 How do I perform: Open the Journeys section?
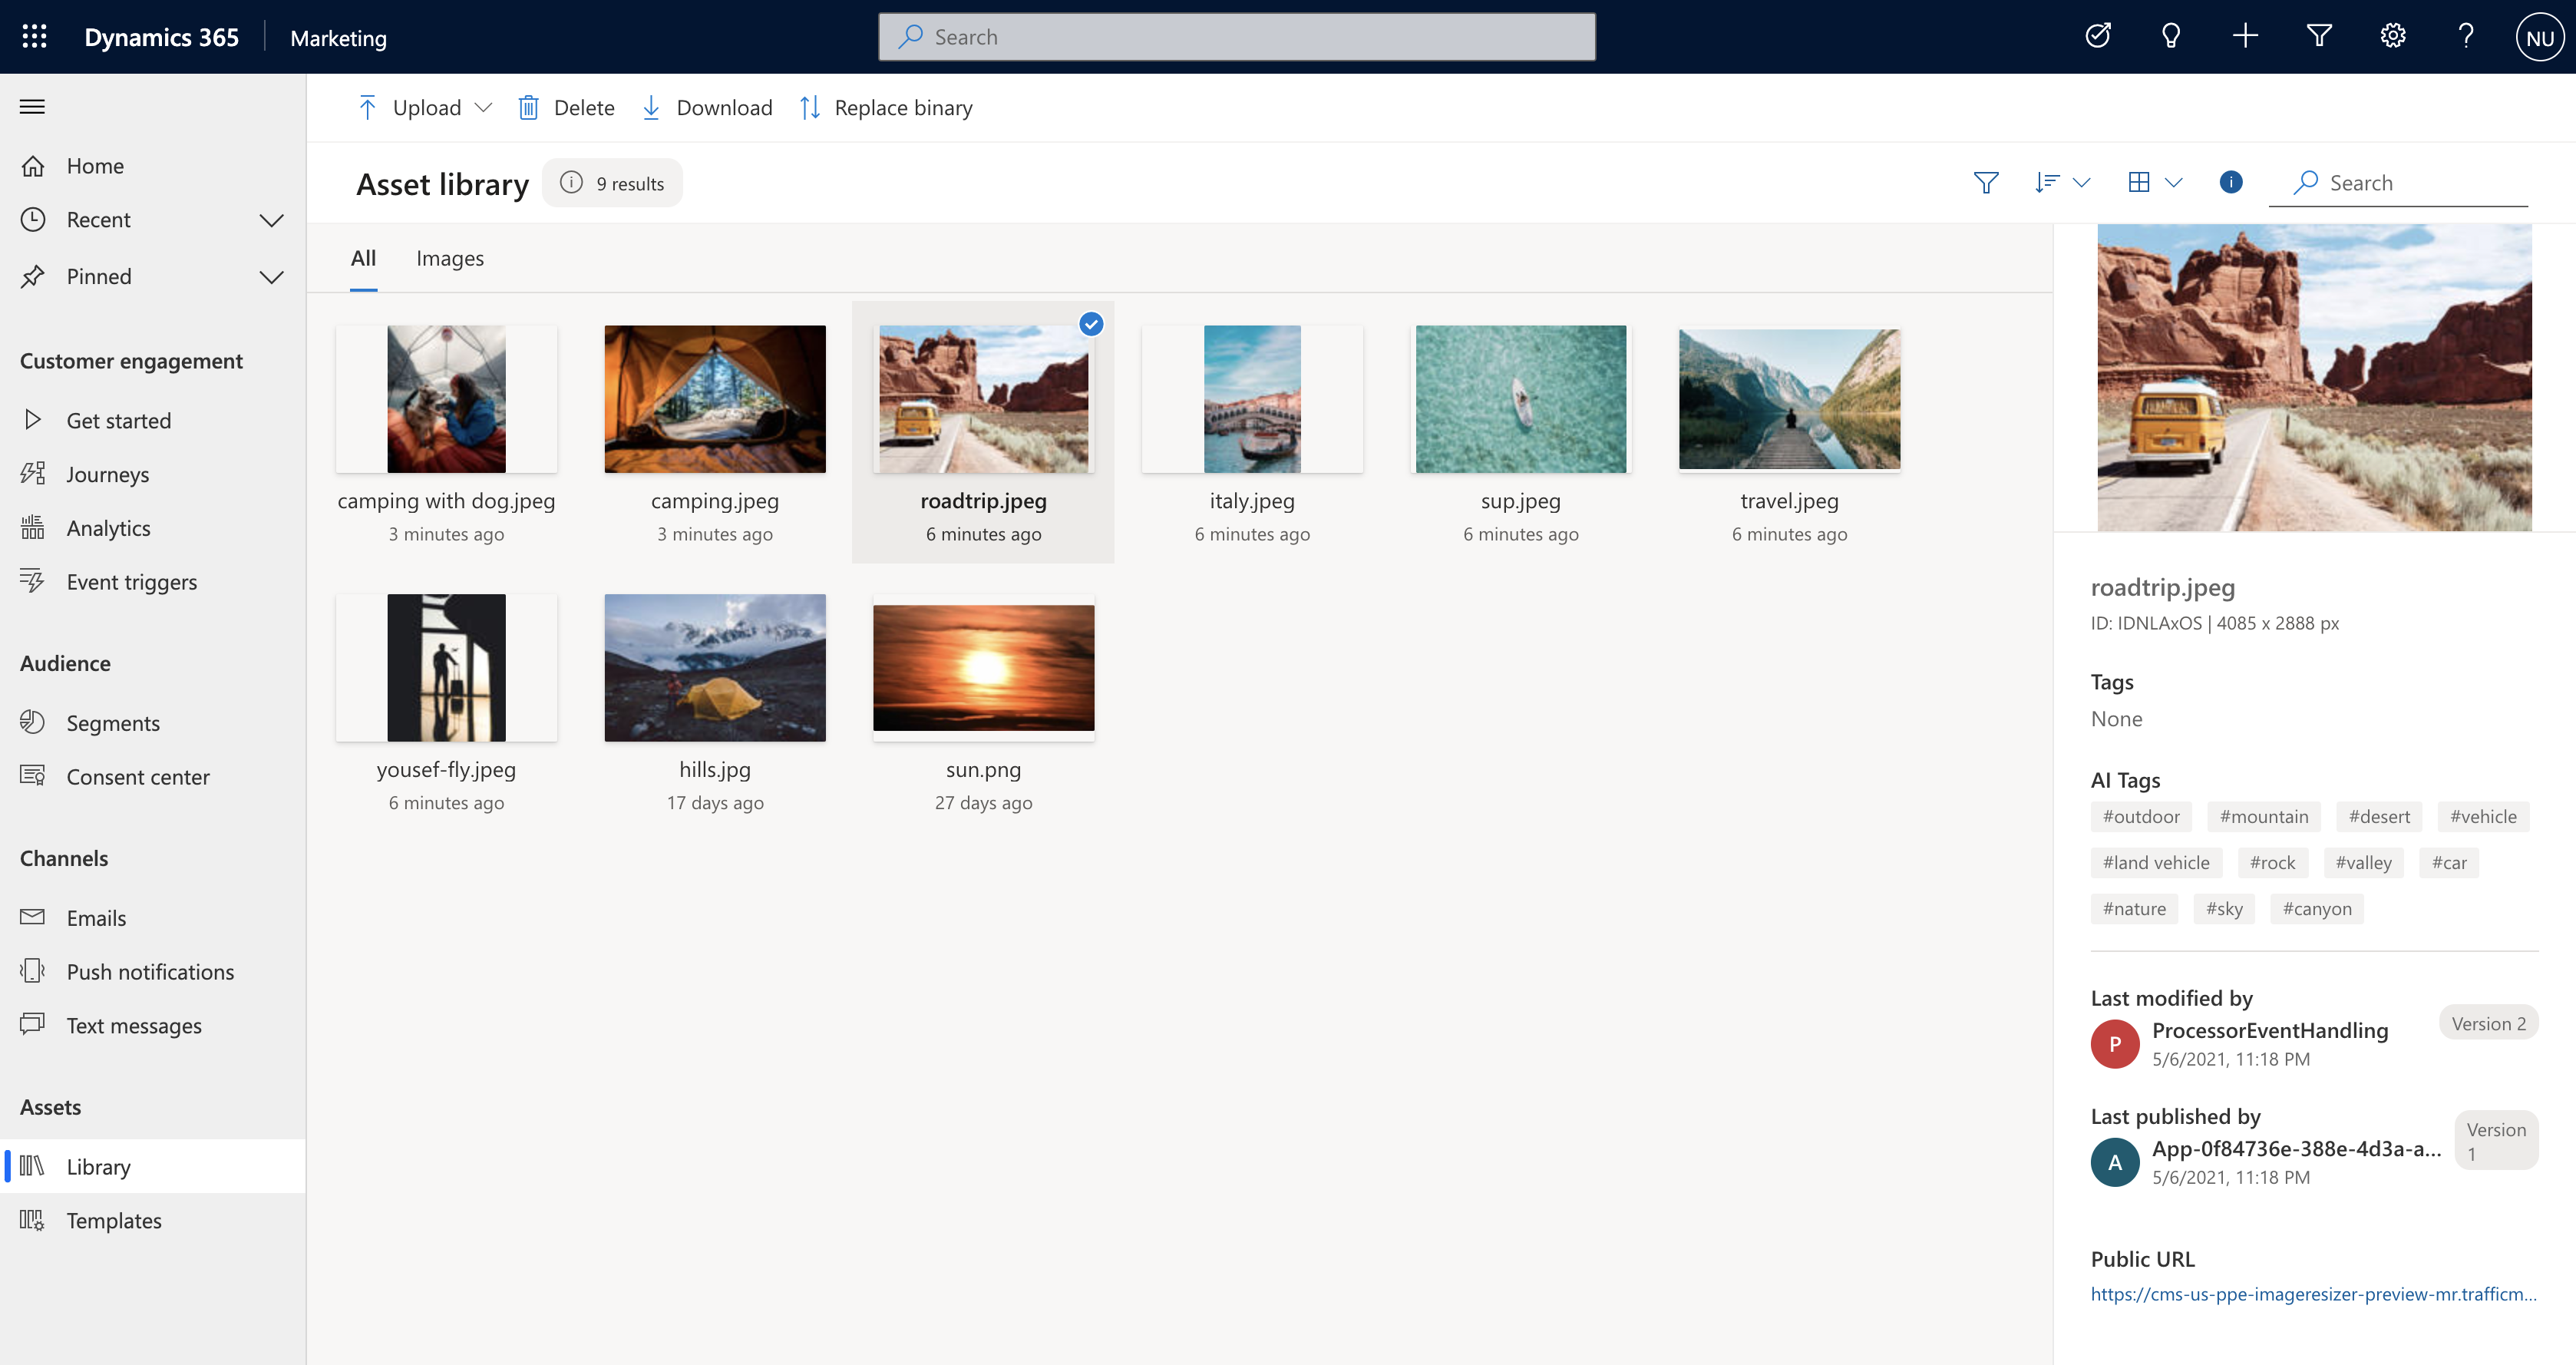(107, 474)
